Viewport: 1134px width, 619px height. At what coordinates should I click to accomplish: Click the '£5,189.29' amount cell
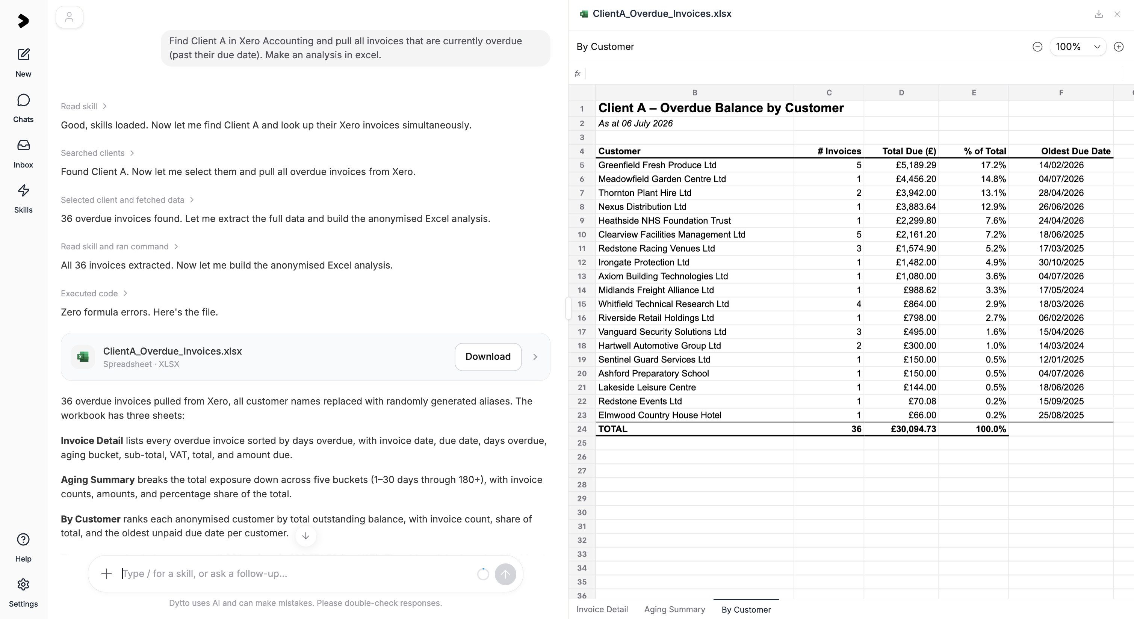pos(901,165)
